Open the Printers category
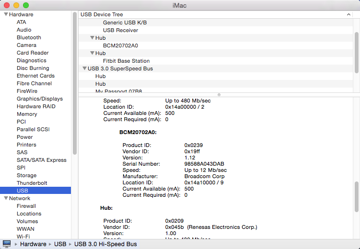Image resolution: width=360 pixels, height=249 pixels. coord(26,145)
